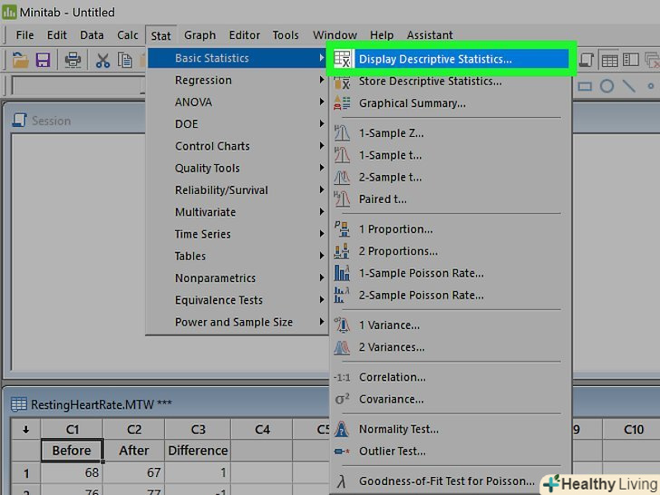Select Basic Statistics menu entry
This screenshot has width=660, height=495.
(x=238, y=58)
